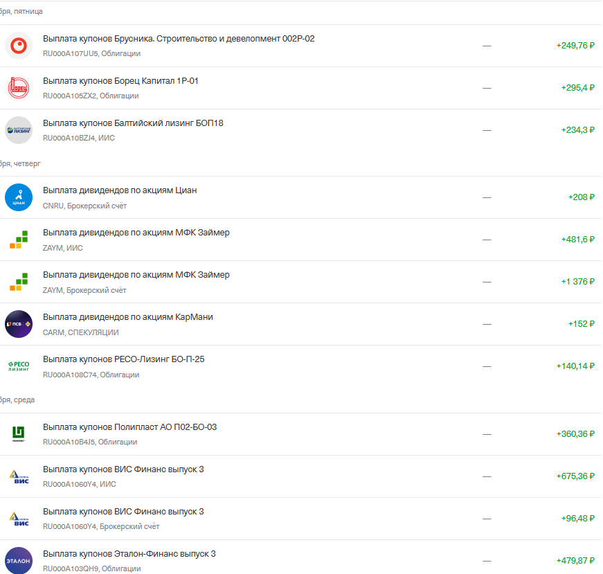
Task: Click the Брусника company logo icon
Action: point(19,46)
